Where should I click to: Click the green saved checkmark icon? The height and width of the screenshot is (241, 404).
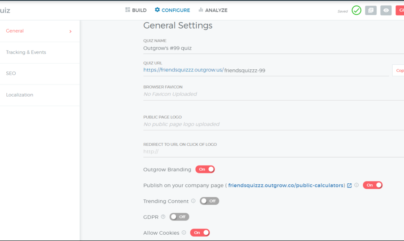356,10
